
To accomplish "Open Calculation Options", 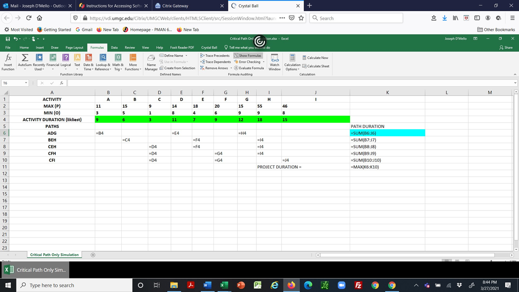I will click(x=292, y=63).
